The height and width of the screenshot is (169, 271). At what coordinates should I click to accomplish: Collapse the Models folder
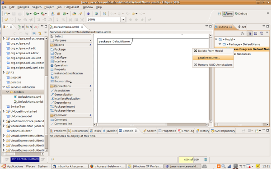click(7, 92)
